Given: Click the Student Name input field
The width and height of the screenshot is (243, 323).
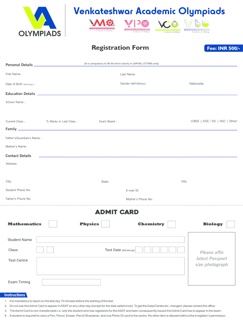Looking at the screenshot, I should pos(110,239).
